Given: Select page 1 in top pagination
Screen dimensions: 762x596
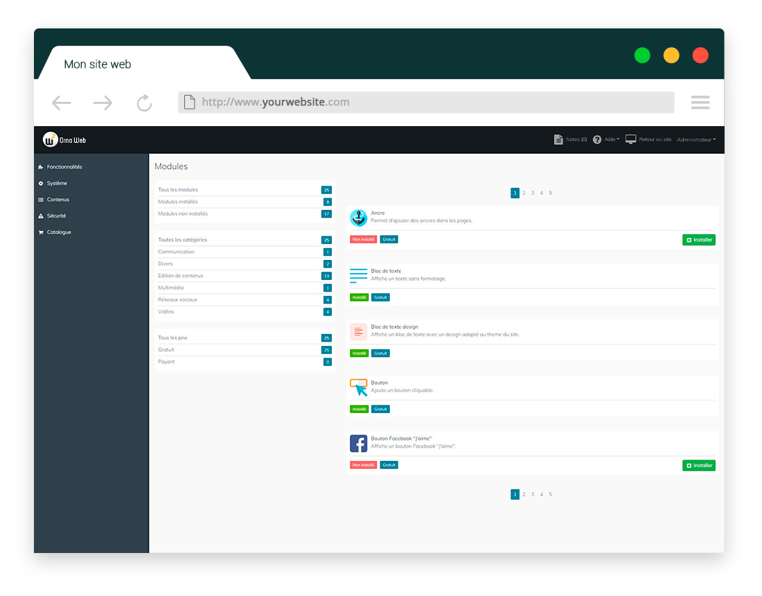Looking at the screenshot, I should click(515, 193).
